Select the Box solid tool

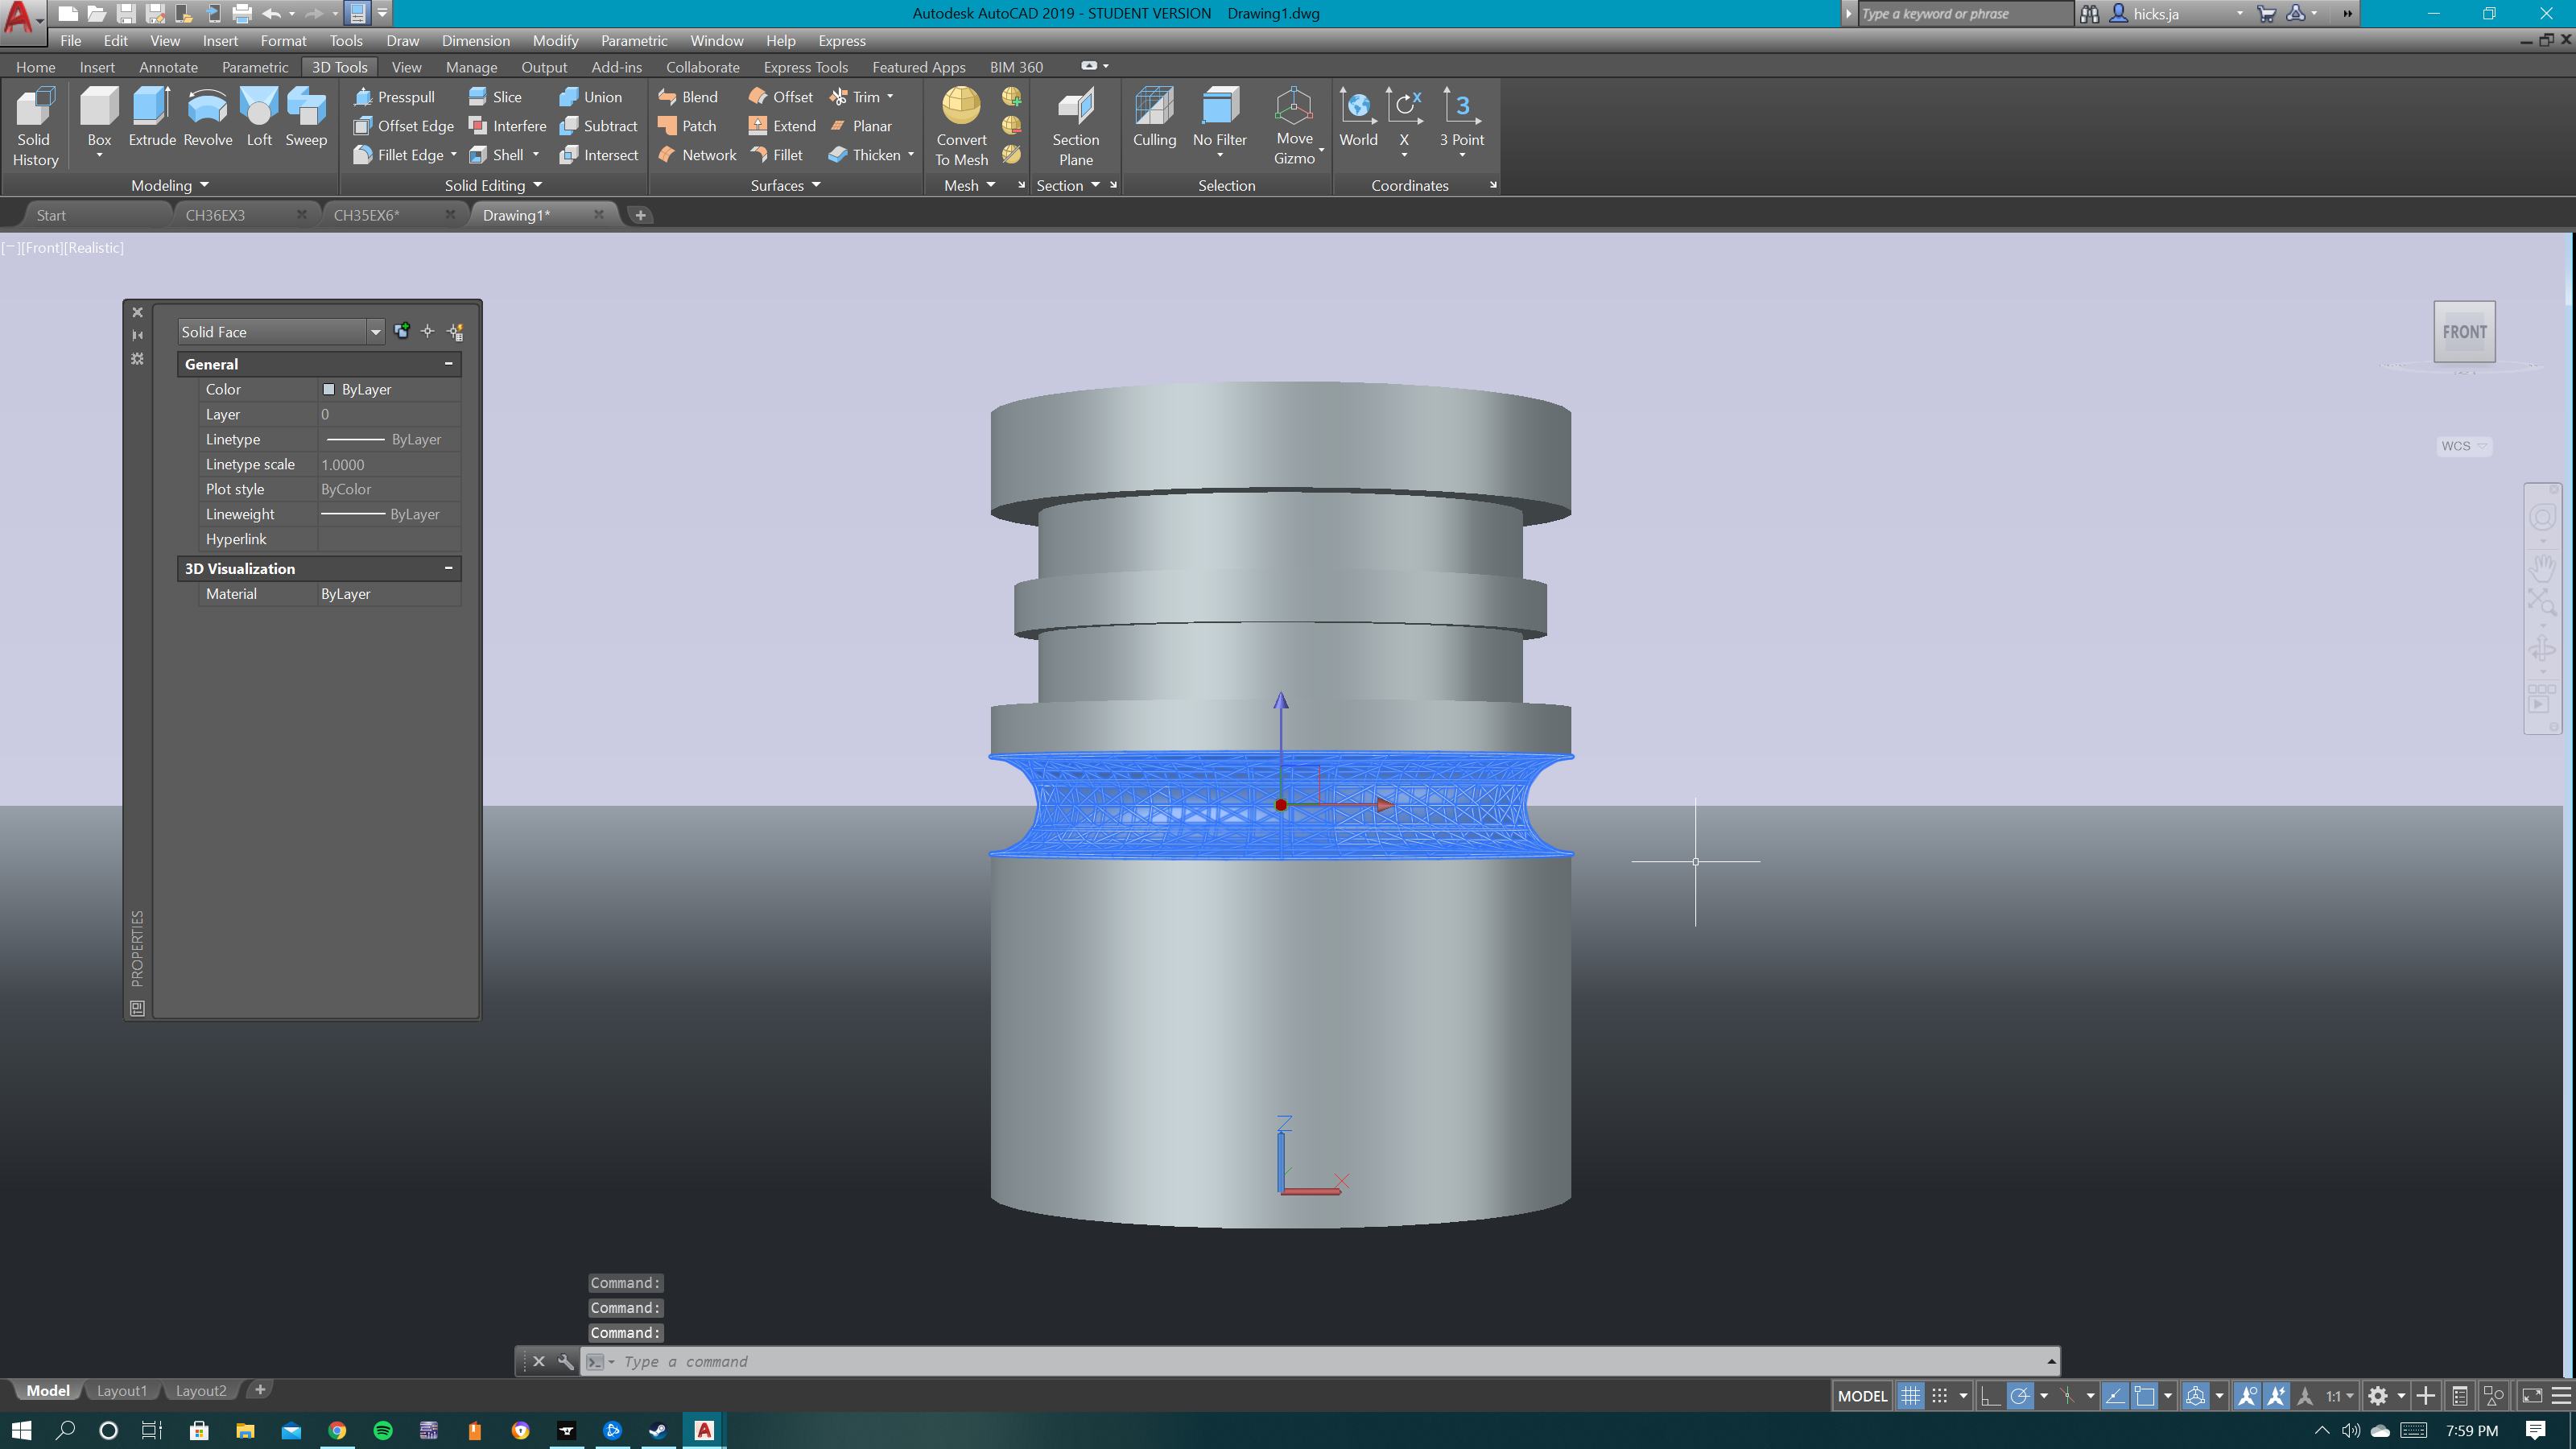pos(99,119)
